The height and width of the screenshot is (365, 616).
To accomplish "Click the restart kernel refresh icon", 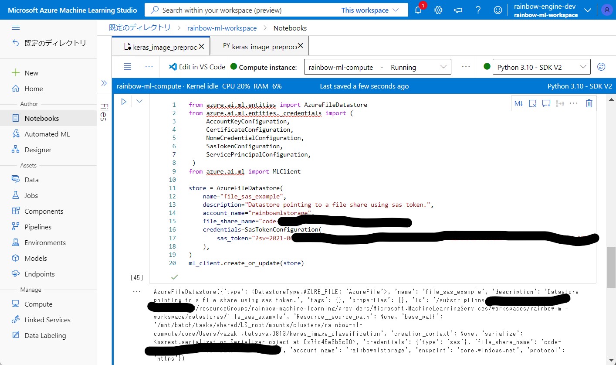I will (x=601, y=67).
